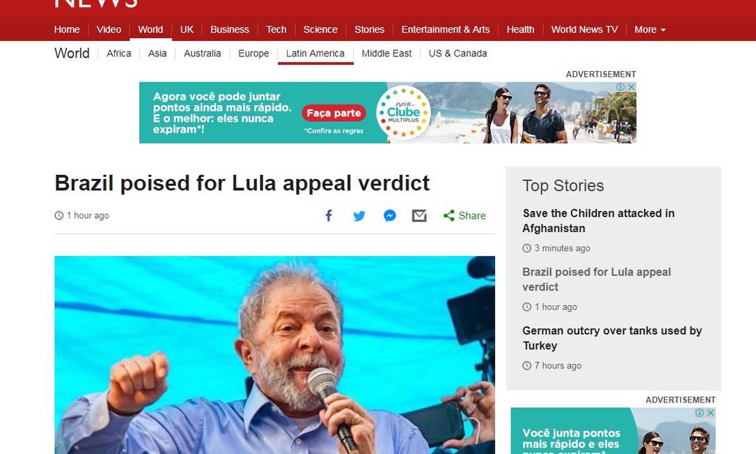Share via Messenger icon
The image size is (756, 454).
(390, 216)
